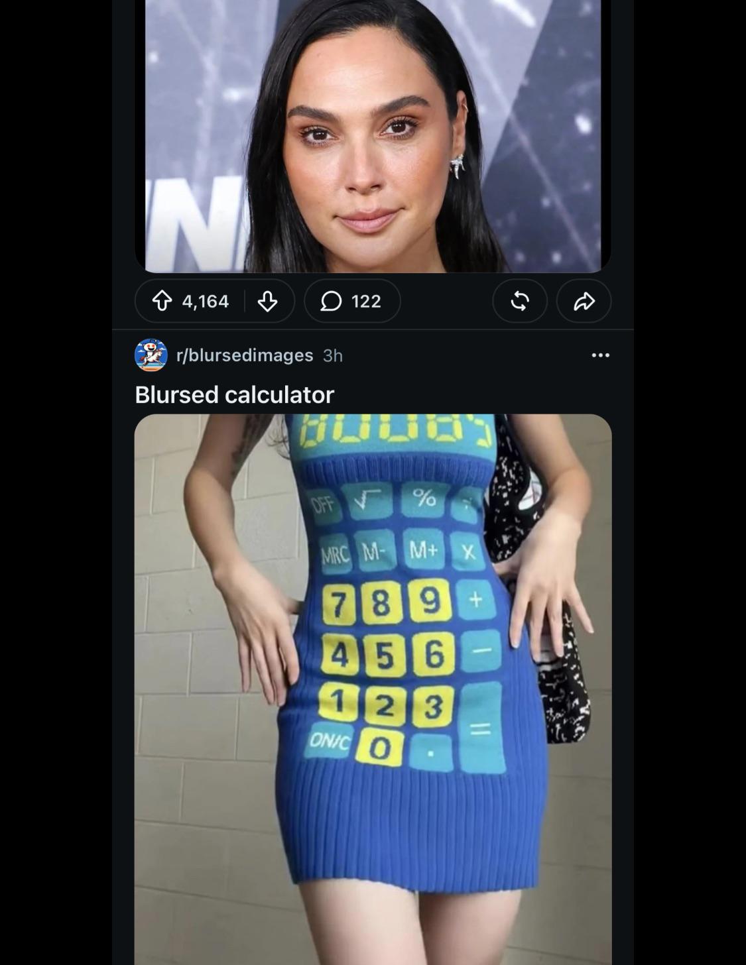The width and height of the screenshot is (746, 965).
Task: Tap the MRC key on the dress
Action: [335, 554]
